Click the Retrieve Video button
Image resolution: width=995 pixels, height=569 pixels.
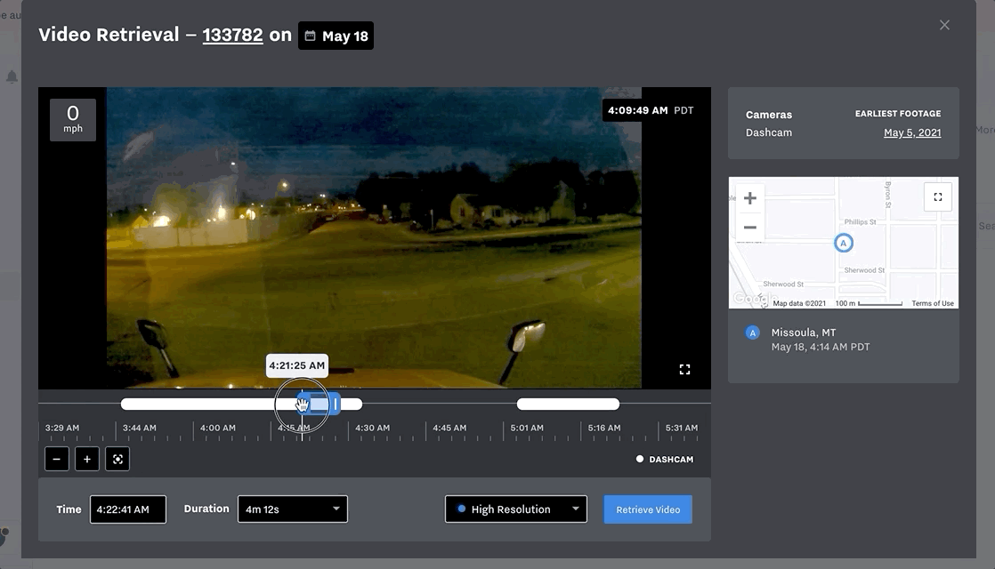[647, 509]
